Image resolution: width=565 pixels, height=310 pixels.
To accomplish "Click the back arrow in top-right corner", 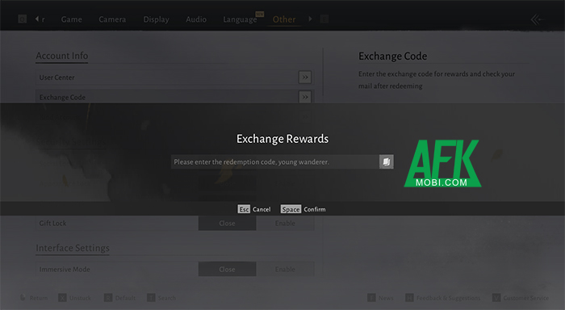I will tap(538, 19).
